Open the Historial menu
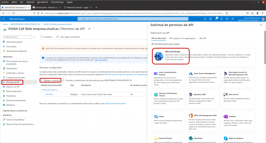Image resolution: width=266 pixels, height=143 pixels. 30,2
